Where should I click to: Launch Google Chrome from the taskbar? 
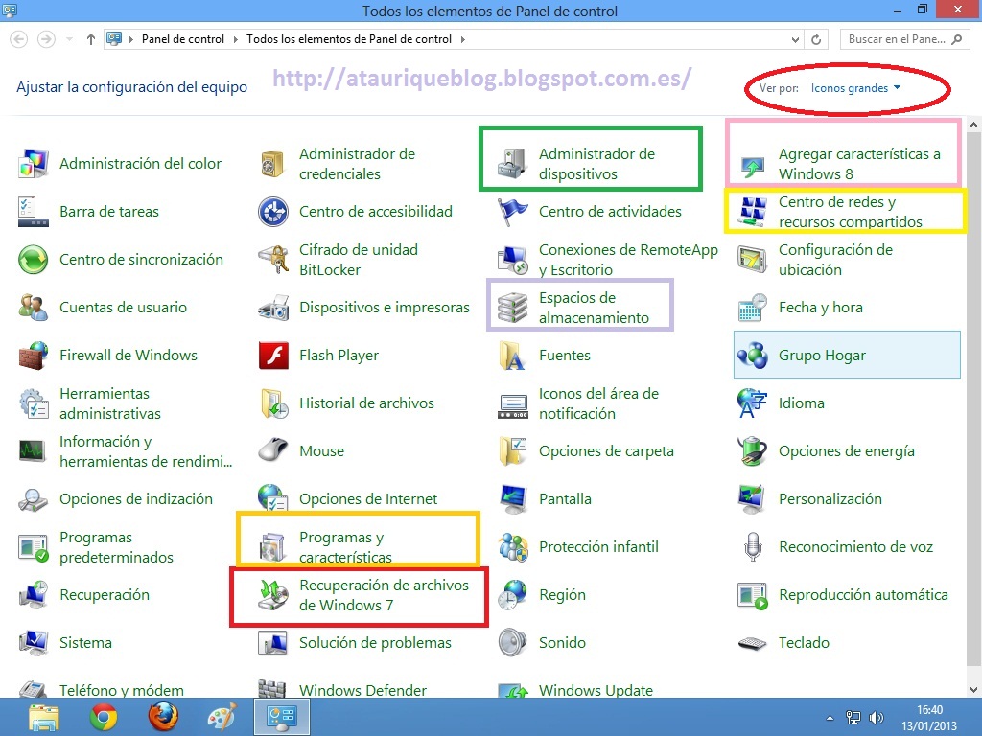click(104, 717)
